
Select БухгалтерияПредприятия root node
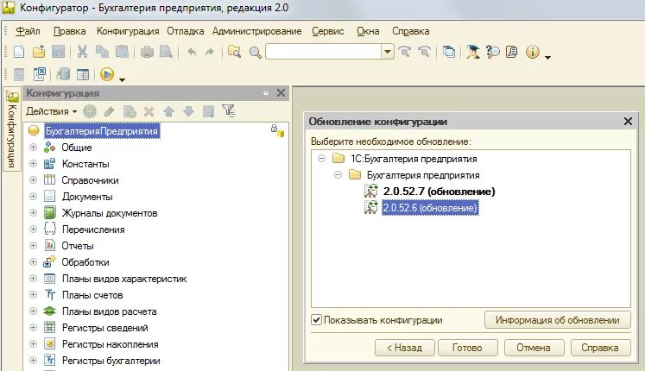tap(102, 131)
